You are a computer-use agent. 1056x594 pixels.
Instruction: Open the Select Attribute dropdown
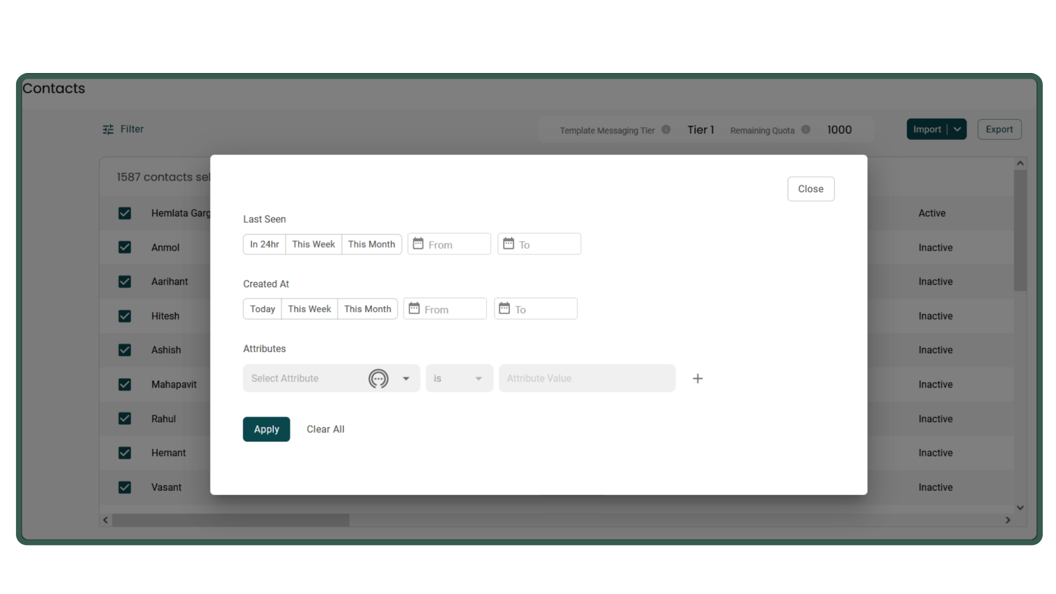406,379
